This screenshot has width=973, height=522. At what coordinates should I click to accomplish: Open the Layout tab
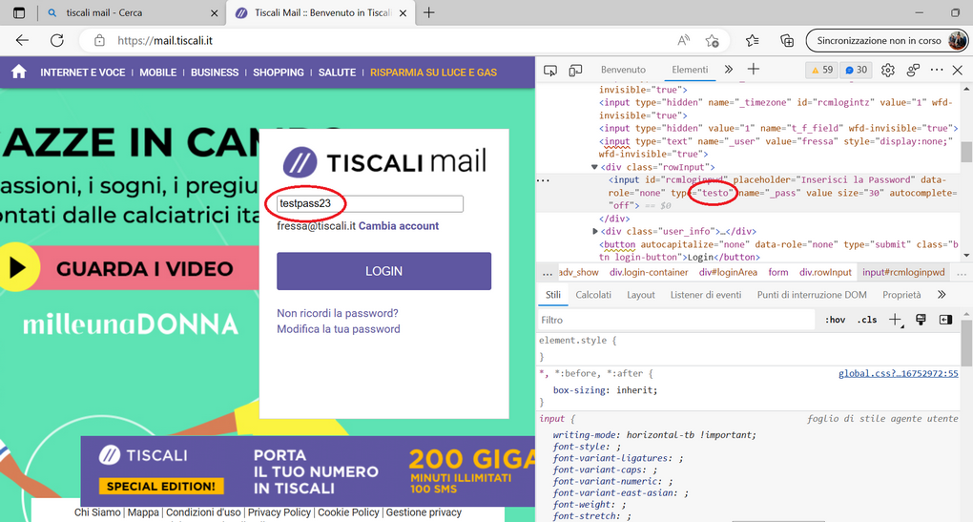click(x=640, y=295)
